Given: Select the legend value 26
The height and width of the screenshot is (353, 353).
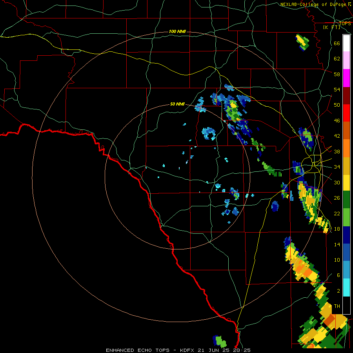Looking at the screenshot, I should (x=337, y=198).
